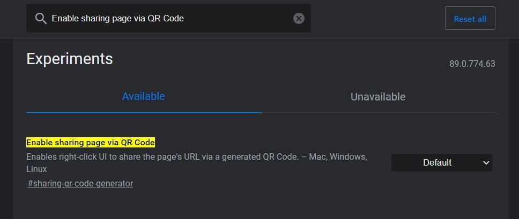The image size is (519, 219).
Task: Click the word "Linux" in the description
Action: point(36,169)
